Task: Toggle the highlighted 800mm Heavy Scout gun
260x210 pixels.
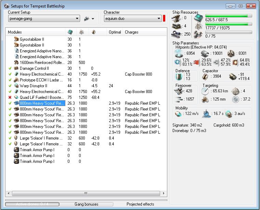Action: click(x=10, y=103)
